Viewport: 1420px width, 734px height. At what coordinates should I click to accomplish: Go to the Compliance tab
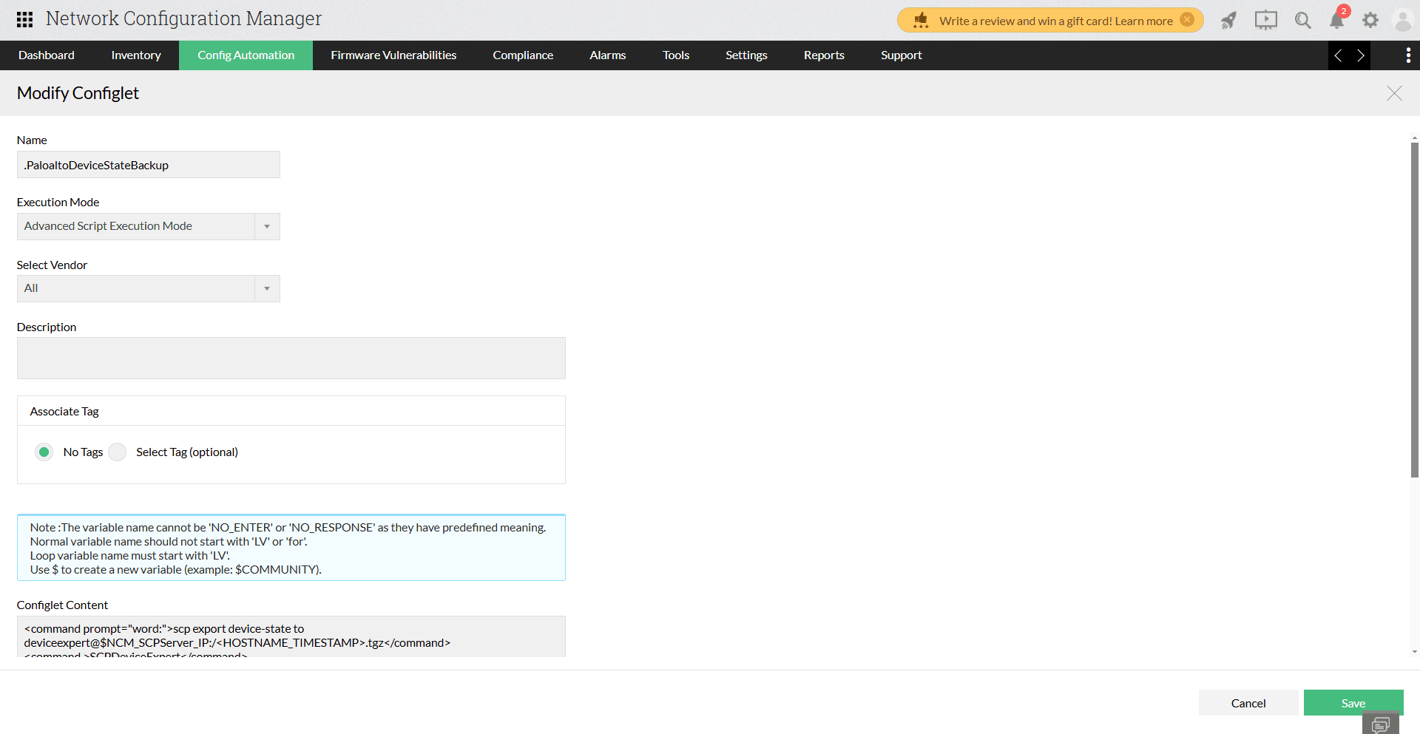[523, 55]
